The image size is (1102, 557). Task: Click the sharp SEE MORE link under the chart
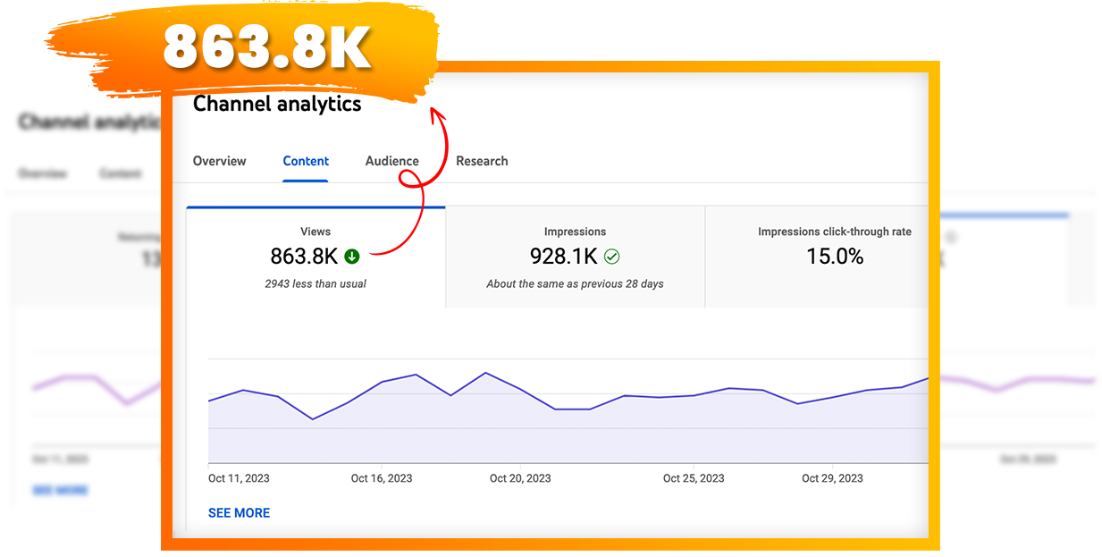pos(239,512)
